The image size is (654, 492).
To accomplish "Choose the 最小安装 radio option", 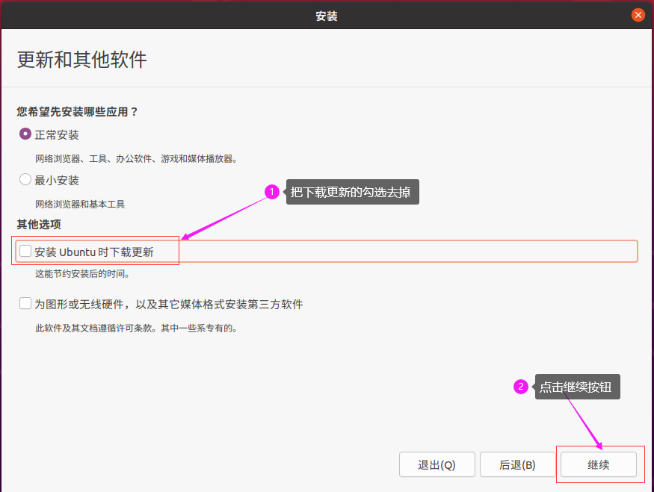I will [25, 180].
